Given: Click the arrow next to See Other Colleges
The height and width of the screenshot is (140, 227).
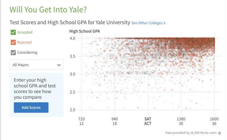Looking at the screenshot, I should coord(164,23).
